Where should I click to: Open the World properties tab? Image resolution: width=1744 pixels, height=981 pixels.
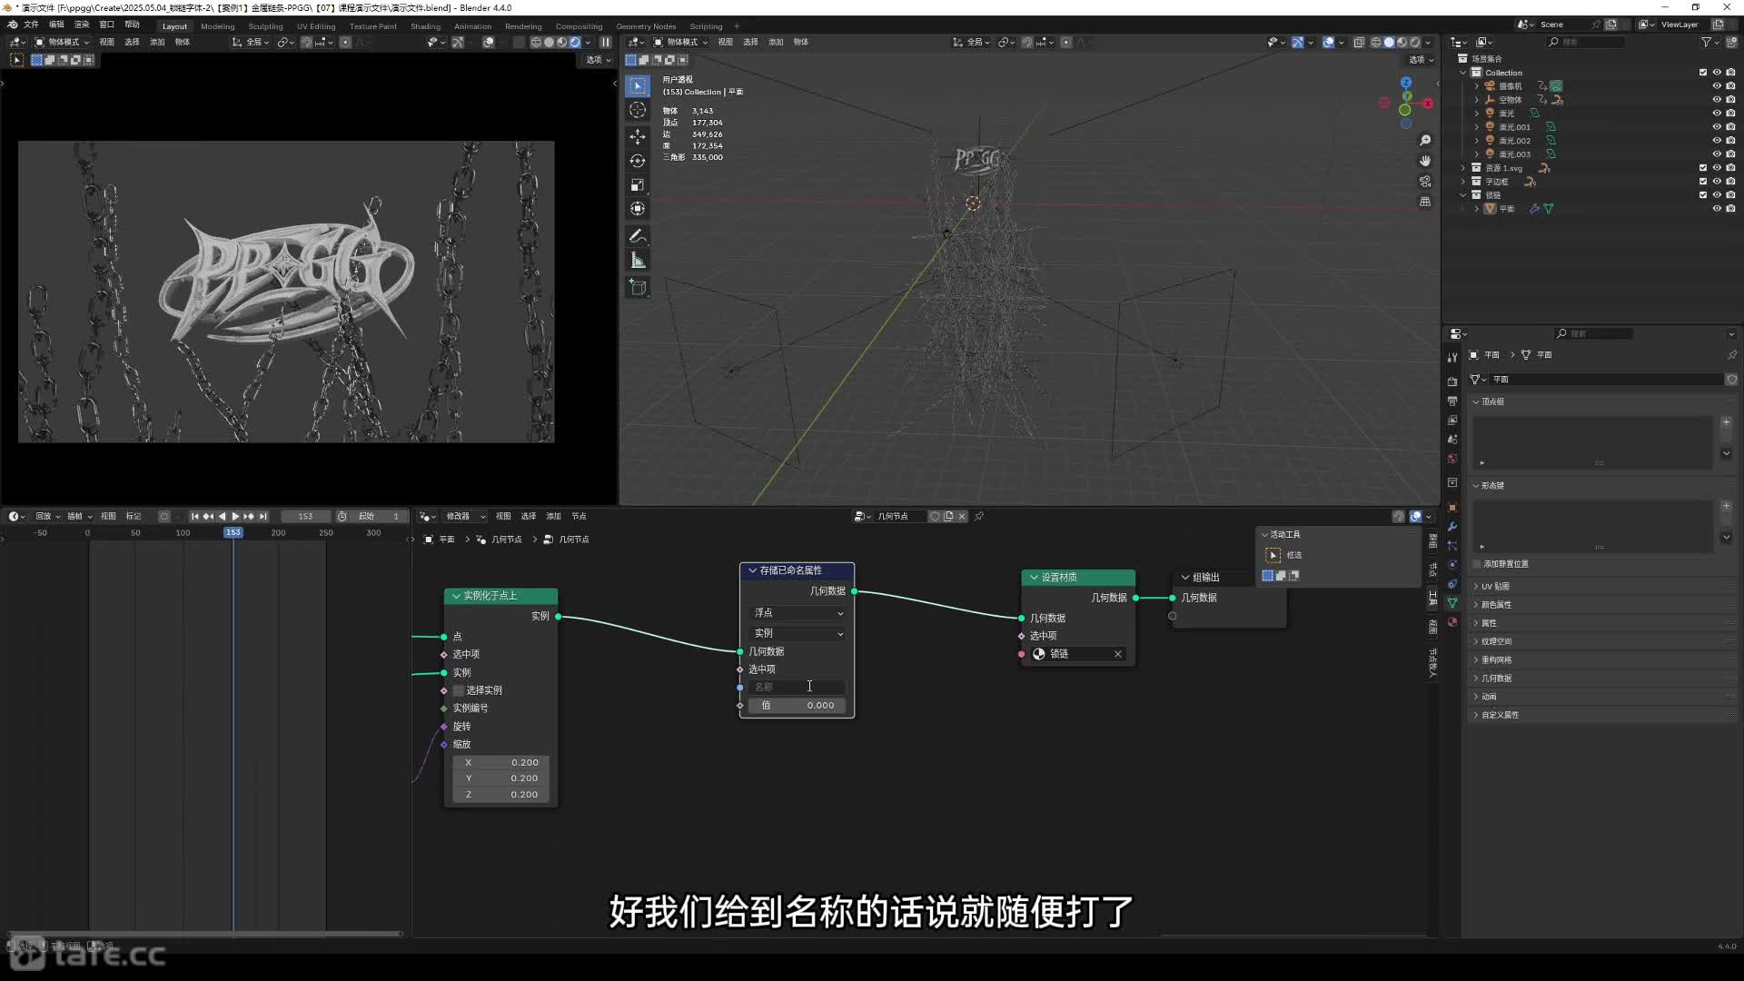(1452, 459)
